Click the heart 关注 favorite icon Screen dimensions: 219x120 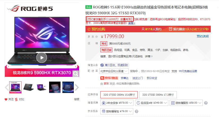6,99
